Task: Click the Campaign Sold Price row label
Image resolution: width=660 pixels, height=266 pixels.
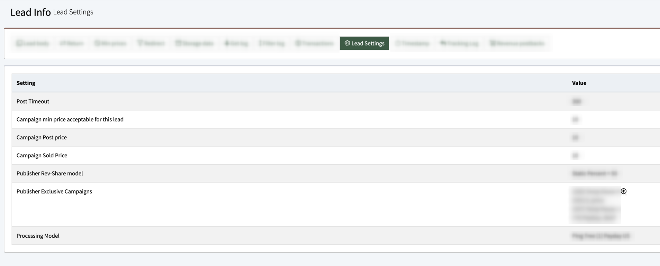Action: point(42,155)
